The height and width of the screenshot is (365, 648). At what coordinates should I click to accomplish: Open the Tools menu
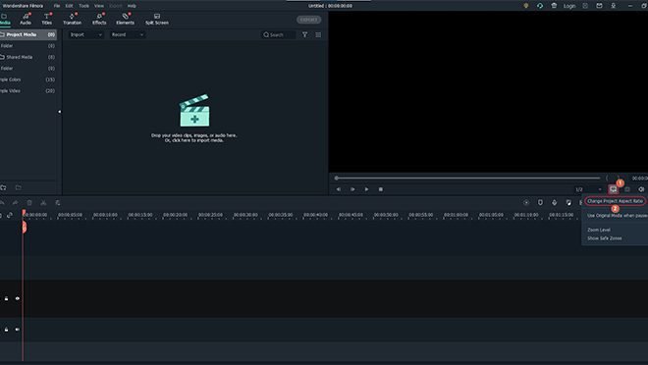coord(83,6)
